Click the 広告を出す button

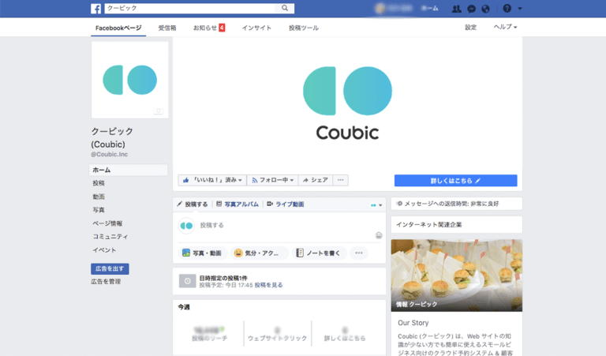click(110, 268)
